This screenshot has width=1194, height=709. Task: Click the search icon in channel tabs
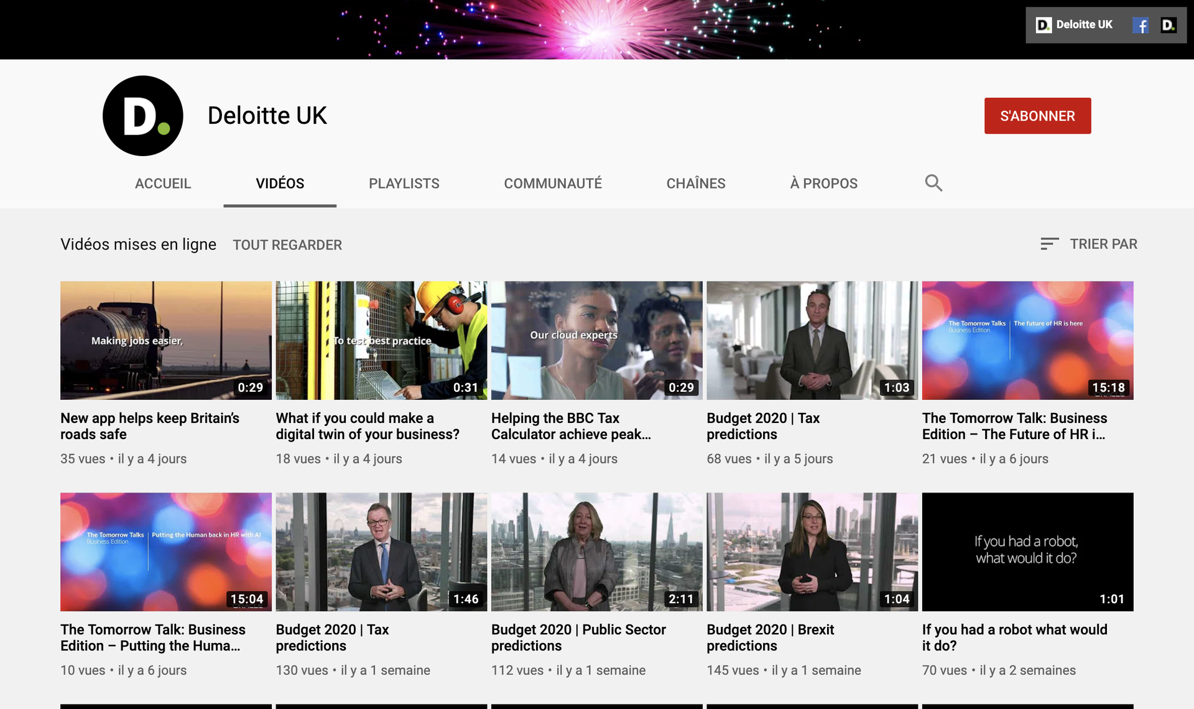click(933, 183)
